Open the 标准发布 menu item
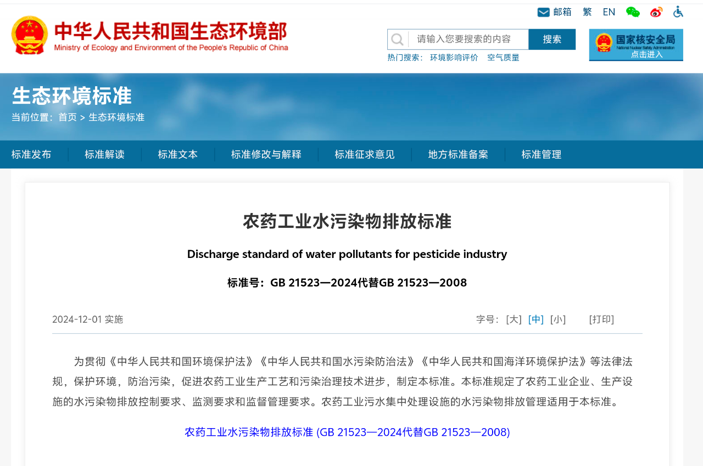This screenshot has height=466, width=703. click(31, 155)
